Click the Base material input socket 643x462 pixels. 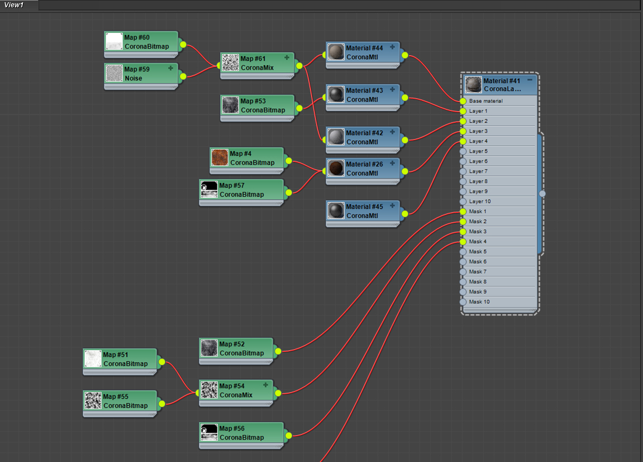(463, 101)
